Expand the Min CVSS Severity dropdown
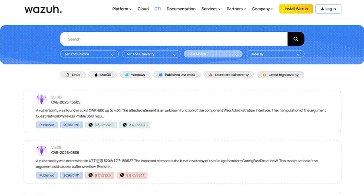The width and height of the screenshot is (364, 196). tap(151, 54)
